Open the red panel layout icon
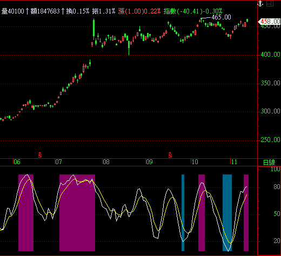This screenshot has height=256, width=281. (270, 3)
